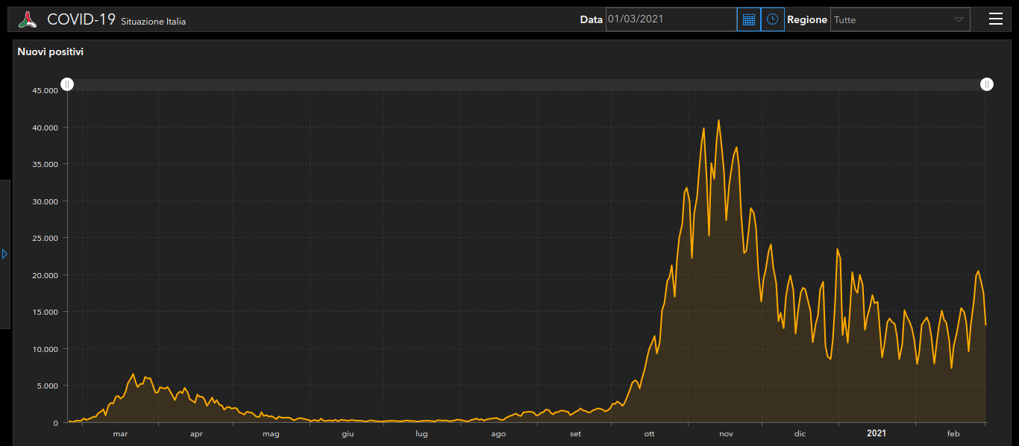Click the nov month label on x-axis

tap(726, 433)
